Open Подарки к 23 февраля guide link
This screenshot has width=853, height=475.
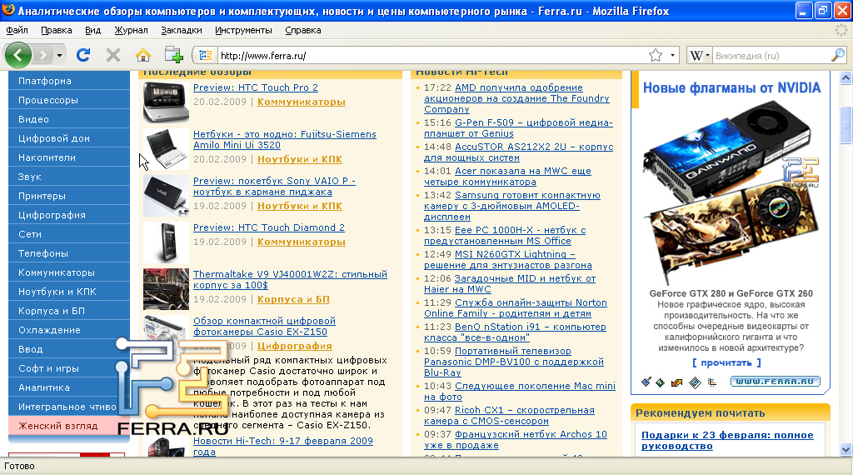point(727,440)
